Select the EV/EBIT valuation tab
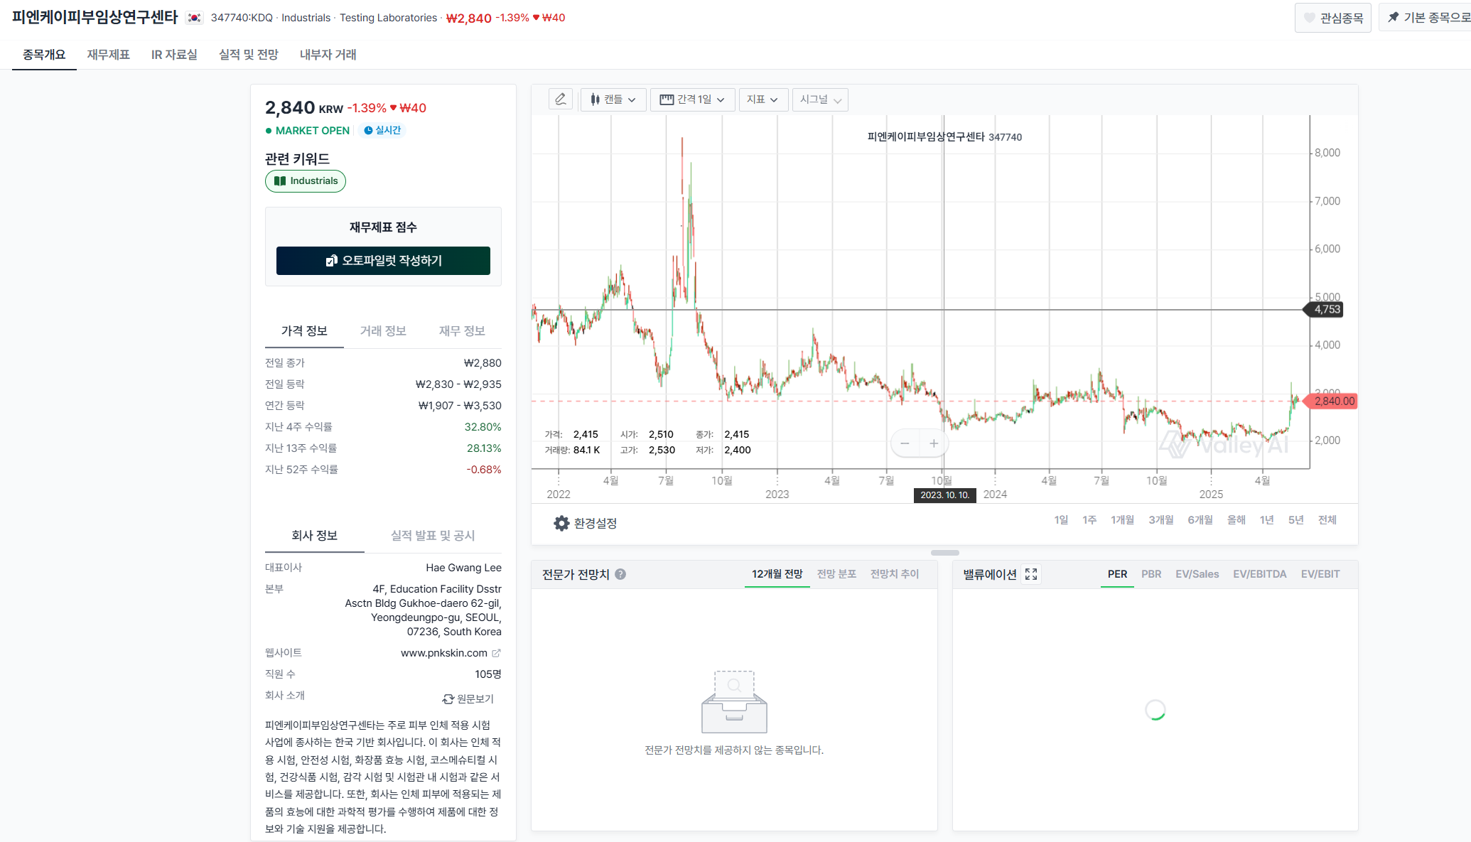Image resolution: width=1471 pixels, height=842 pixels. pos(1320,574)
